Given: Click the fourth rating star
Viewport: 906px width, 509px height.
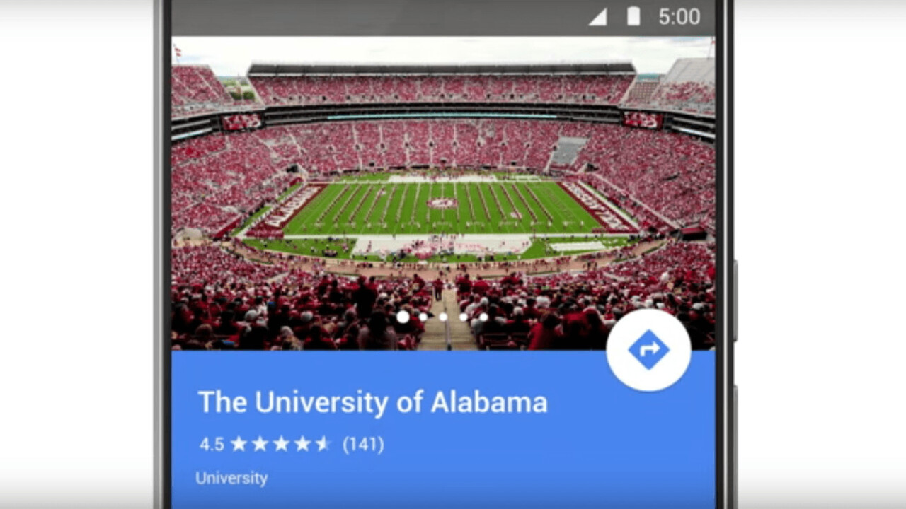Looking at the screenshot, I should click(x=302, y=444).
